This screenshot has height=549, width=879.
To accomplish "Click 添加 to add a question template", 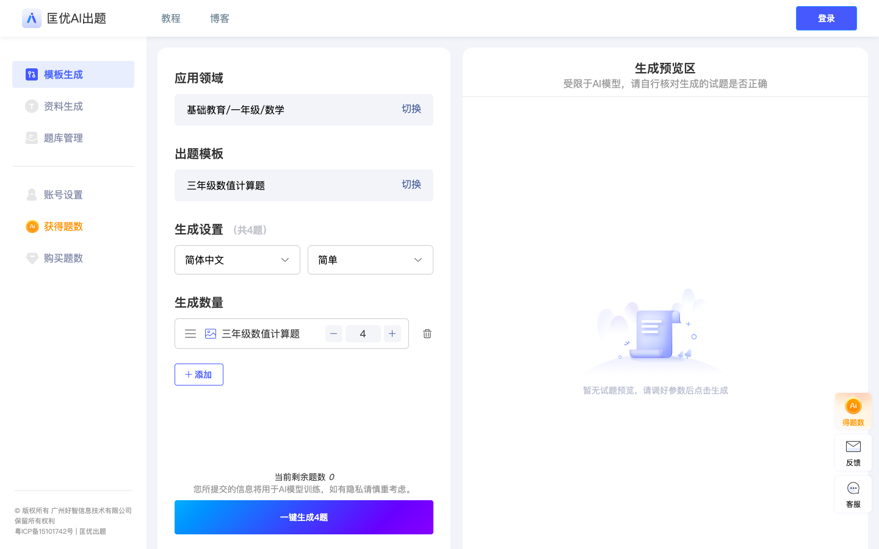I will click(199, 375).
